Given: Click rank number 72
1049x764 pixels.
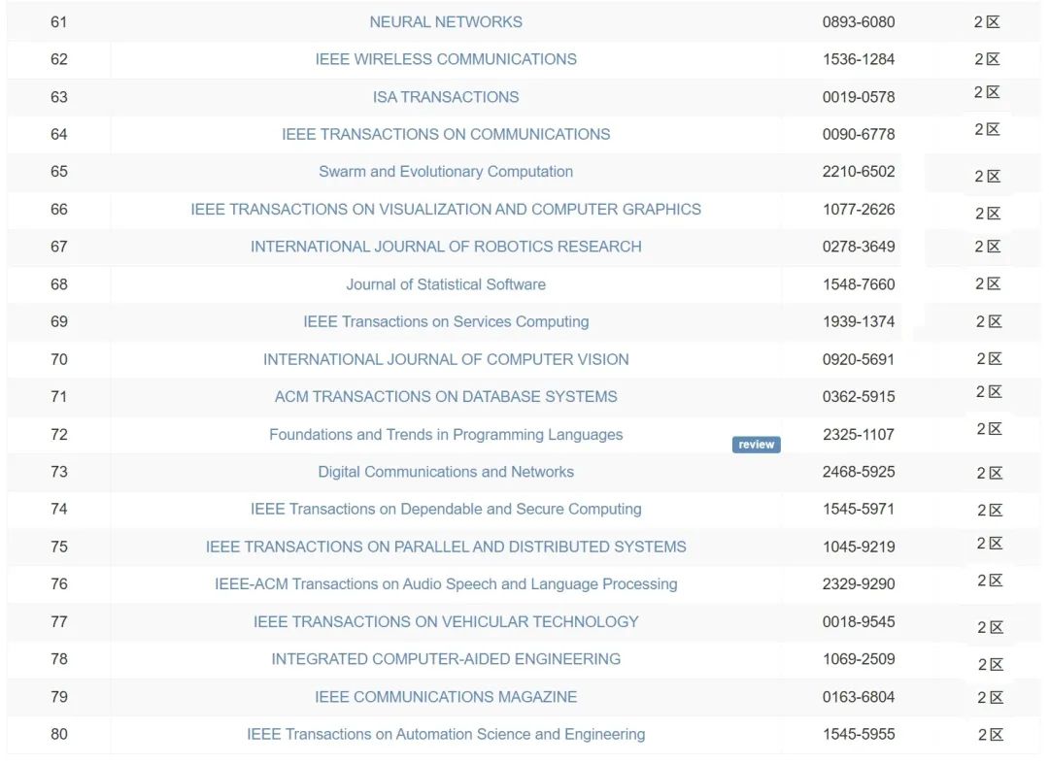Looking at the screenshot, I should [59, 435].
